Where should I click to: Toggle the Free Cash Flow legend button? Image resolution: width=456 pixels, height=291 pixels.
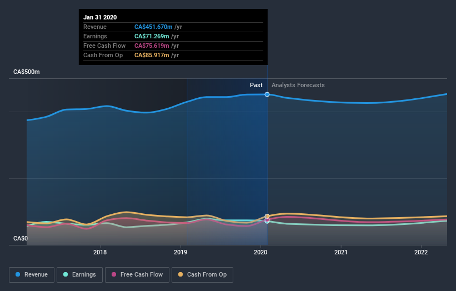(137, 275)
